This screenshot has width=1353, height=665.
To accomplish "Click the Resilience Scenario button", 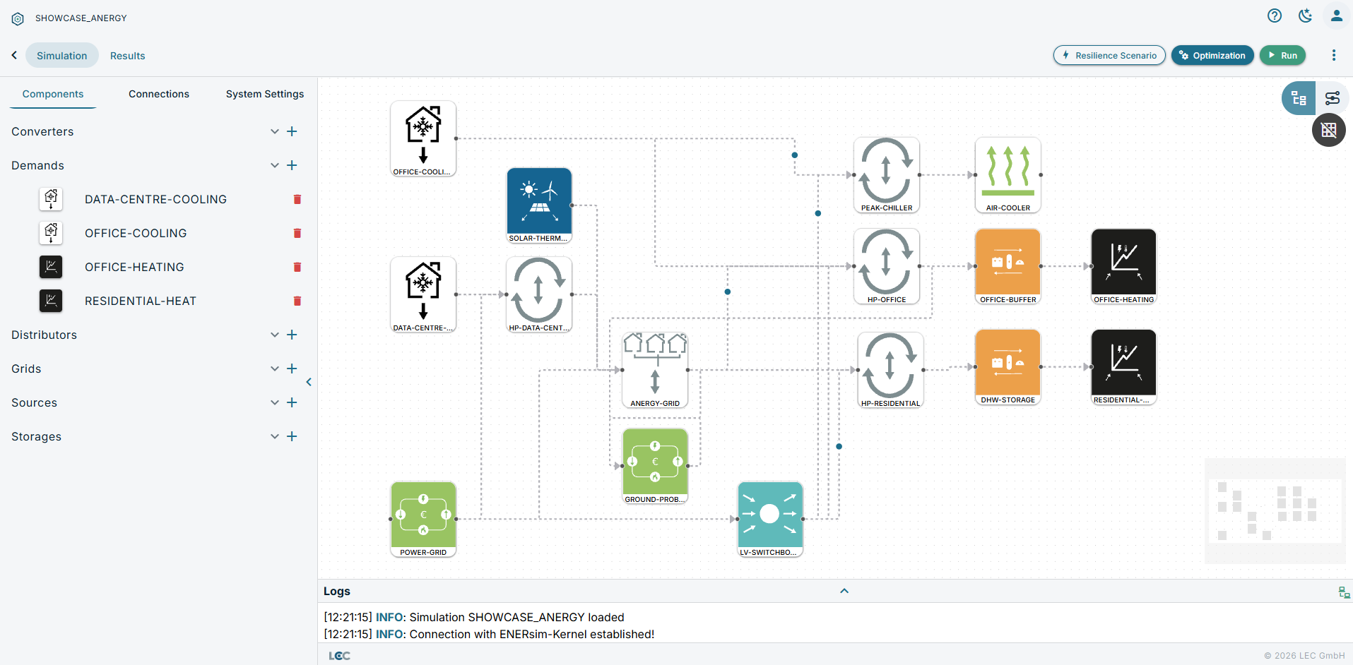I will coord(1109,55).
